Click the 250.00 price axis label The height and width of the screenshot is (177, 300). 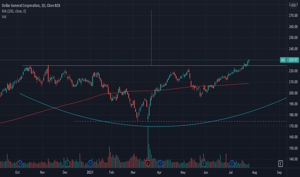coord(293,38)
